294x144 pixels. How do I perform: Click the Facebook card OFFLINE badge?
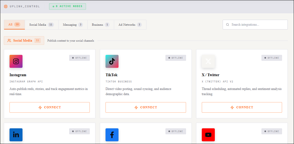point(176,131)
